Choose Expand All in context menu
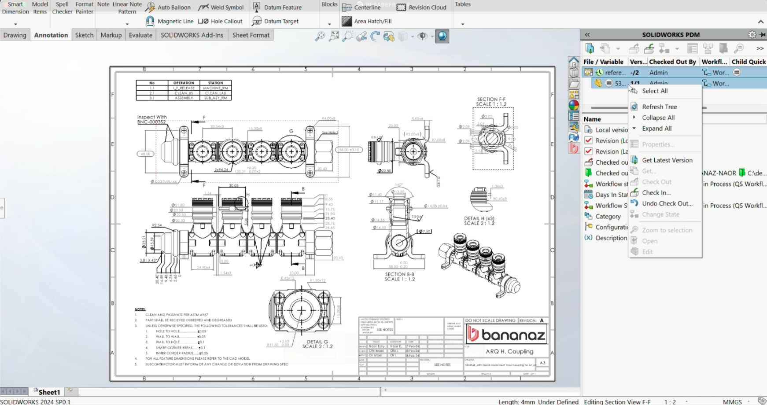 [665, 129]
